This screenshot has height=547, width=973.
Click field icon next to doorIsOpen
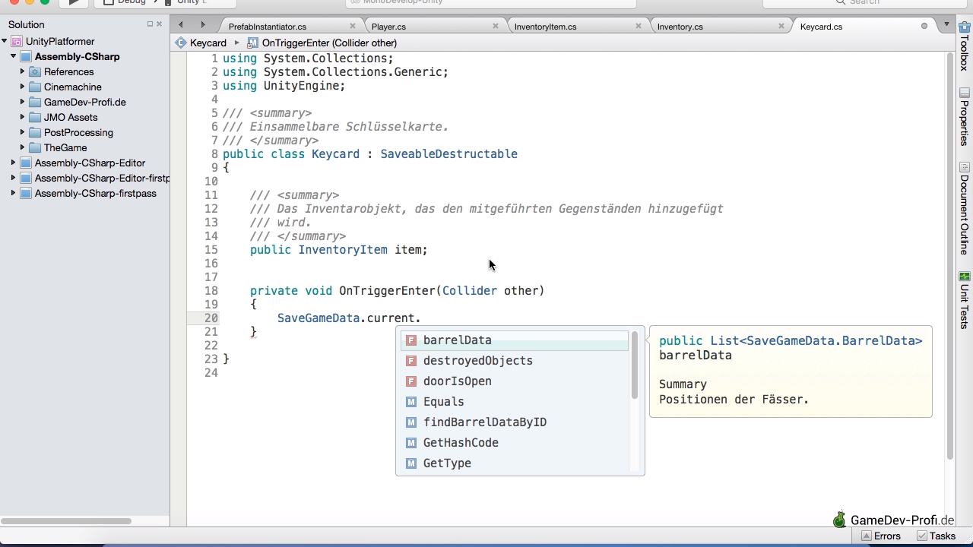(411, 381)
